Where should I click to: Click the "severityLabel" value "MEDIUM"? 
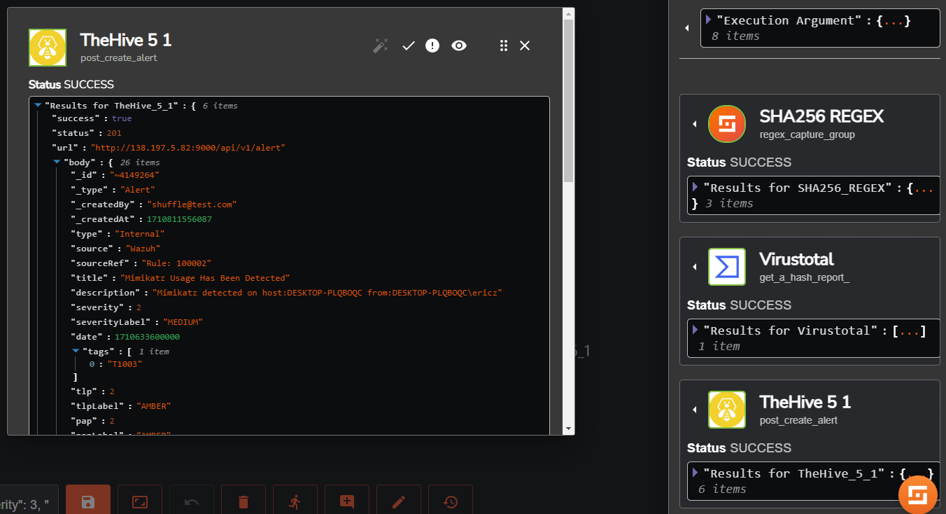[x=182, y=322]
